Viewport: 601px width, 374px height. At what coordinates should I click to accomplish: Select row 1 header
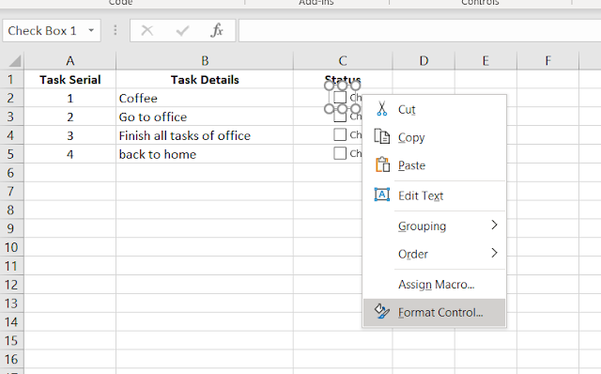pyautogui.click(x=11, y=79)
